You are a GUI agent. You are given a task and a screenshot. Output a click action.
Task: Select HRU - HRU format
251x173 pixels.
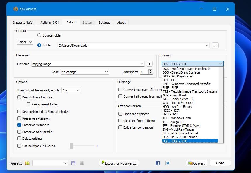point(190,114)
